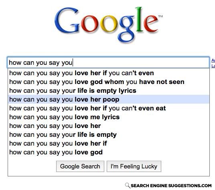Screen dimensions: 215x190
Task: Select suggestion "love god whom you have not seen"
Action: point(109,82)
